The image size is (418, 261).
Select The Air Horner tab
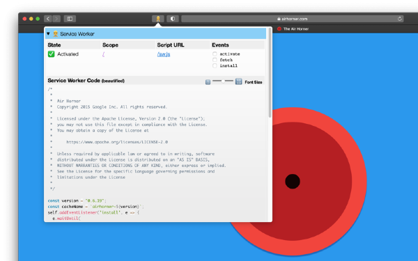(x=293, y=29)
